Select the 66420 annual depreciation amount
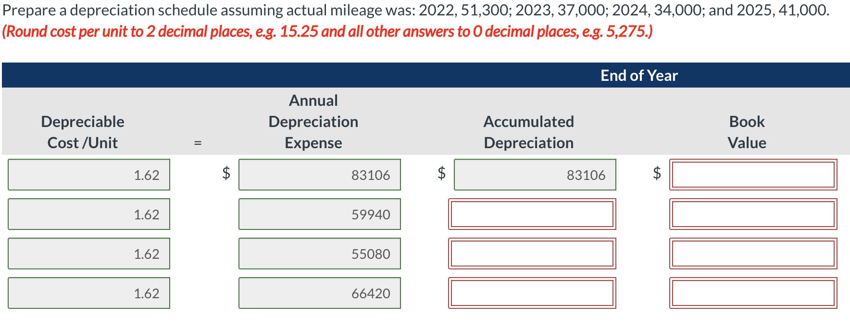This screenshot has width=850, height=330. tap(319, 293)
